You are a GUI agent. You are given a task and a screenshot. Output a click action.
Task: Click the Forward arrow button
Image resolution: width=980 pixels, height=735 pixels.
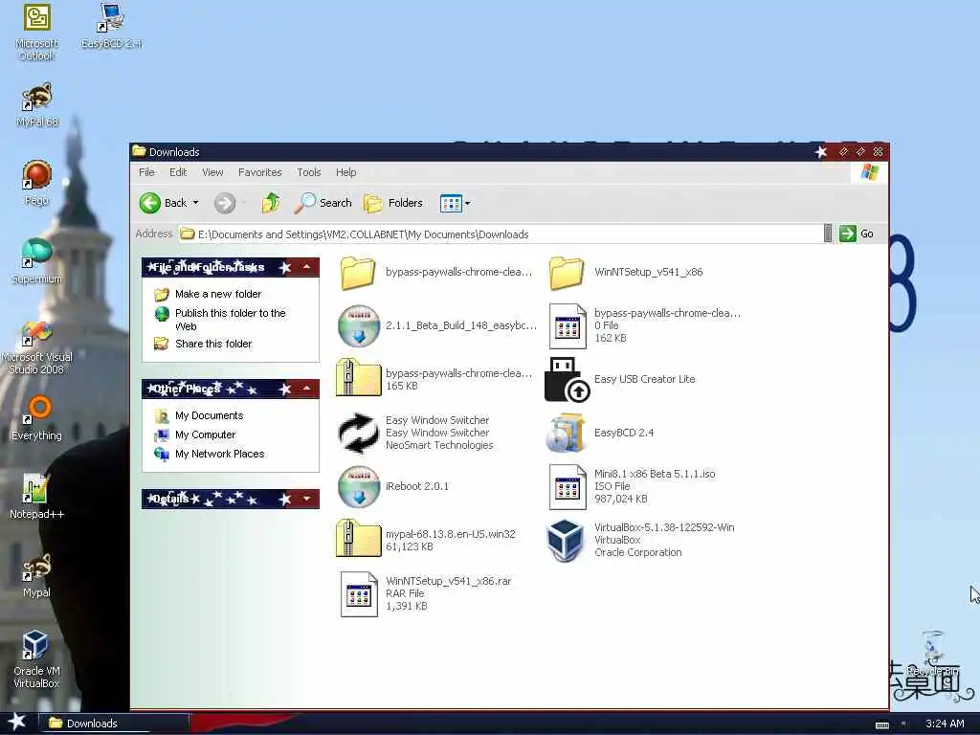(x=225, y=203)
